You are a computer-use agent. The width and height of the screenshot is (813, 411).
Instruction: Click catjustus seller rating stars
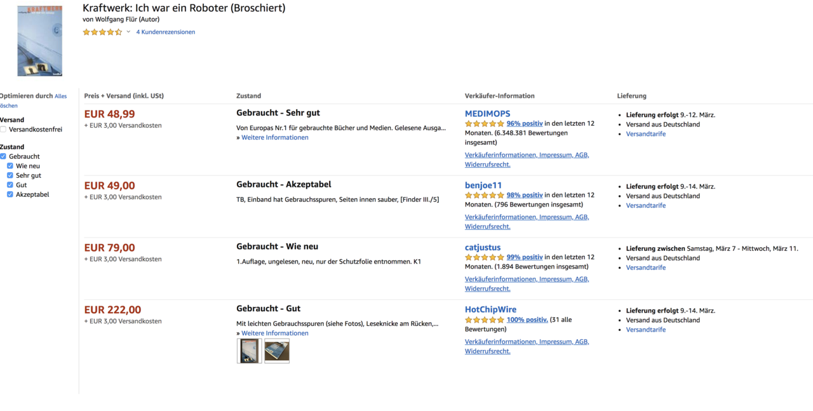point(485,257)
